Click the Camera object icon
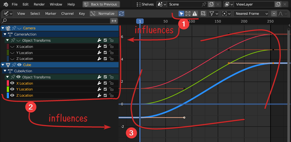Viewport: 291px width, 142px height. click(x=8, y=28)
